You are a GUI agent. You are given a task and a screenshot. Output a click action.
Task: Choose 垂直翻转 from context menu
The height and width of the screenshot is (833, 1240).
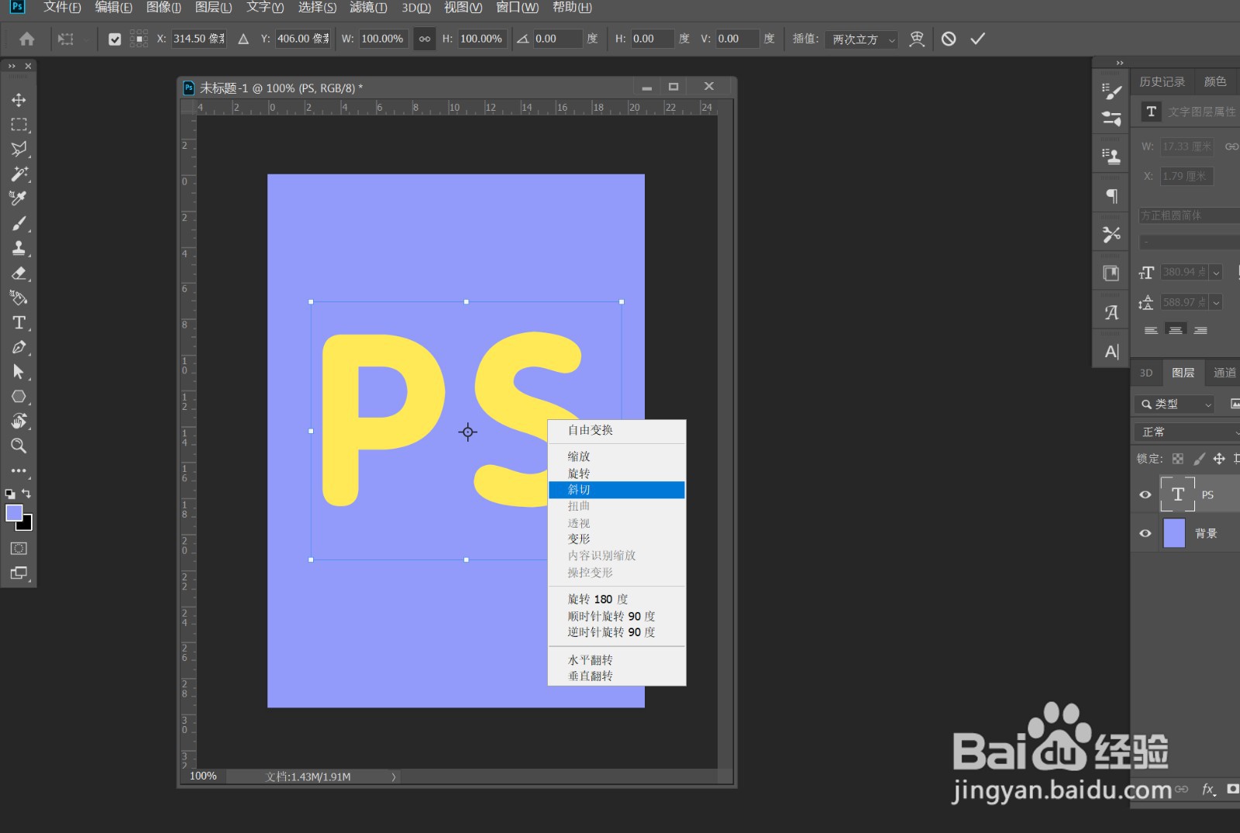tap(616, 676)
